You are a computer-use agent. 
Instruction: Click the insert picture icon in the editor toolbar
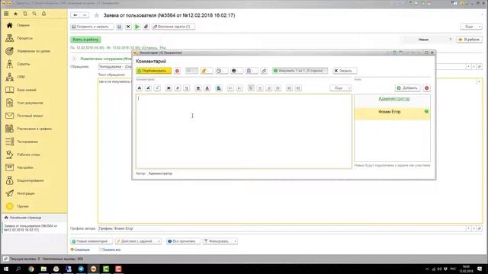point(219,88)
